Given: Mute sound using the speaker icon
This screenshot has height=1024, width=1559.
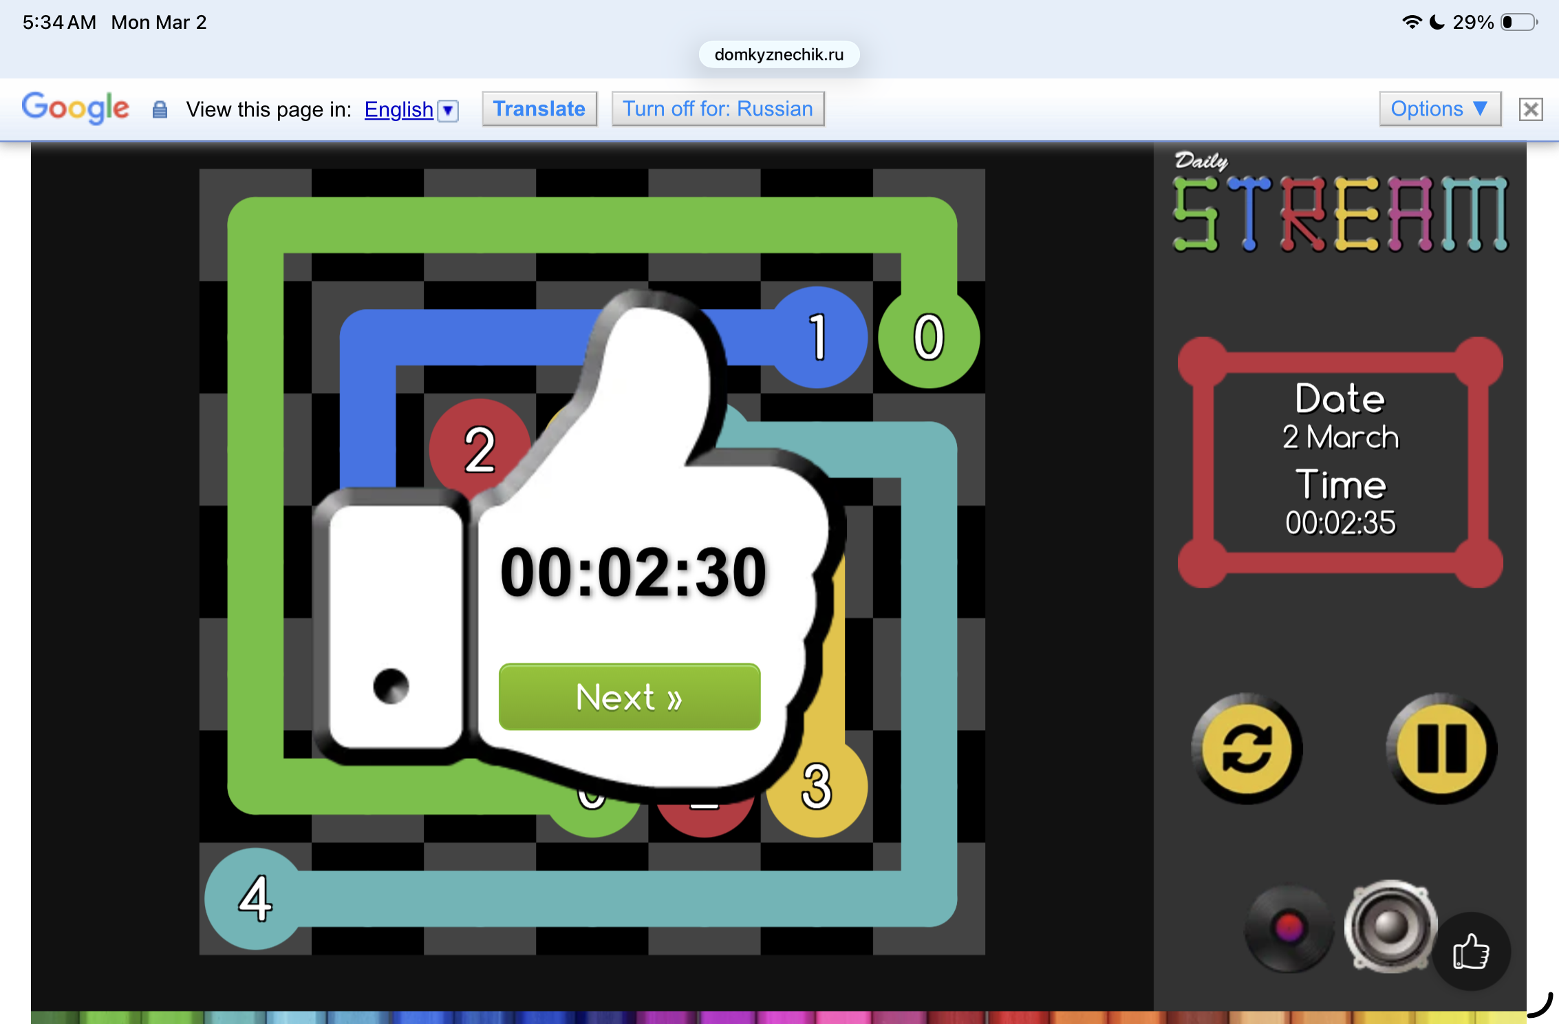Looking at the screenshot, I should [1390, 926].
